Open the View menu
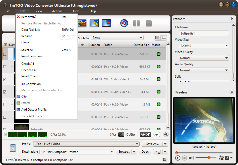This screenshot has height=165, width=238. pyautogui.click(x=39, y=11)
